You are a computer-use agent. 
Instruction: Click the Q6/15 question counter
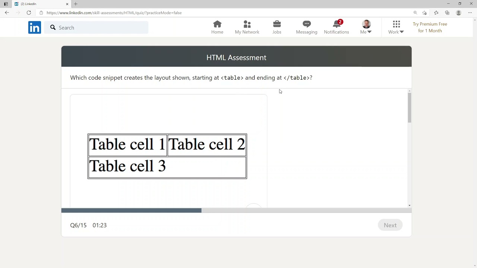(78, 225)
